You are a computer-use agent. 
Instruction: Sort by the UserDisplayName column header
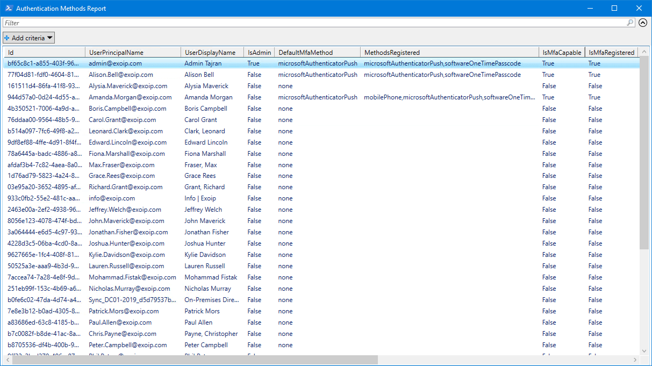tap(212, 53)
